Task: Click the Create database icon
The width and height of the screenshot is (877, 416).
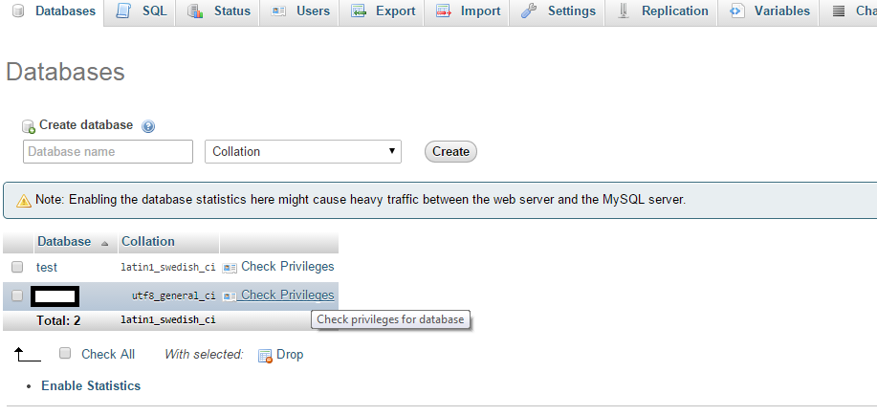Action: [x=29, y=127]
